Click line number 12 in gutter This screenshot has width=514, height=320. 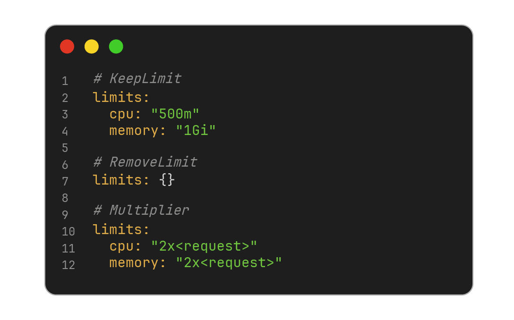68,265
